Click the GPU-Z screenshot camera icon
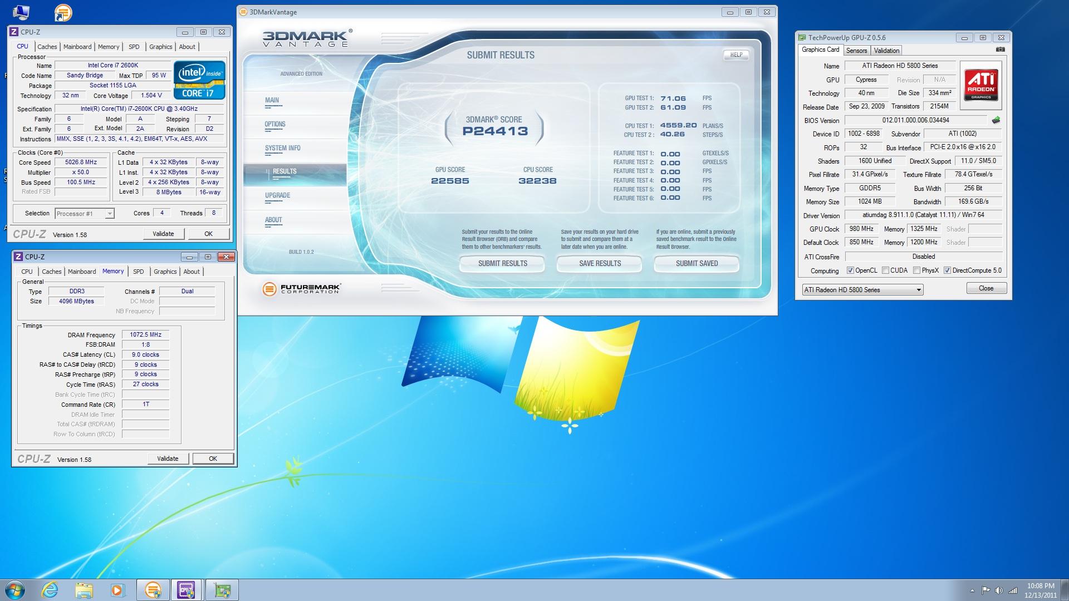The width and height of the screenshot is (1069, 601). pyautogui.click(x=1001, y=50)
